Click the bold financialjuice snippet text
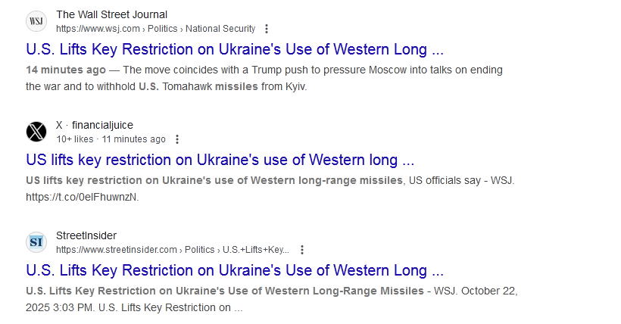Screen dimensions: 621x324 [214, 180]
